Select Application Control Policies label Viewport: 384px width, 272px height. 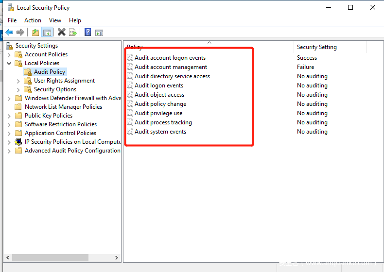(x=60, y=133)
